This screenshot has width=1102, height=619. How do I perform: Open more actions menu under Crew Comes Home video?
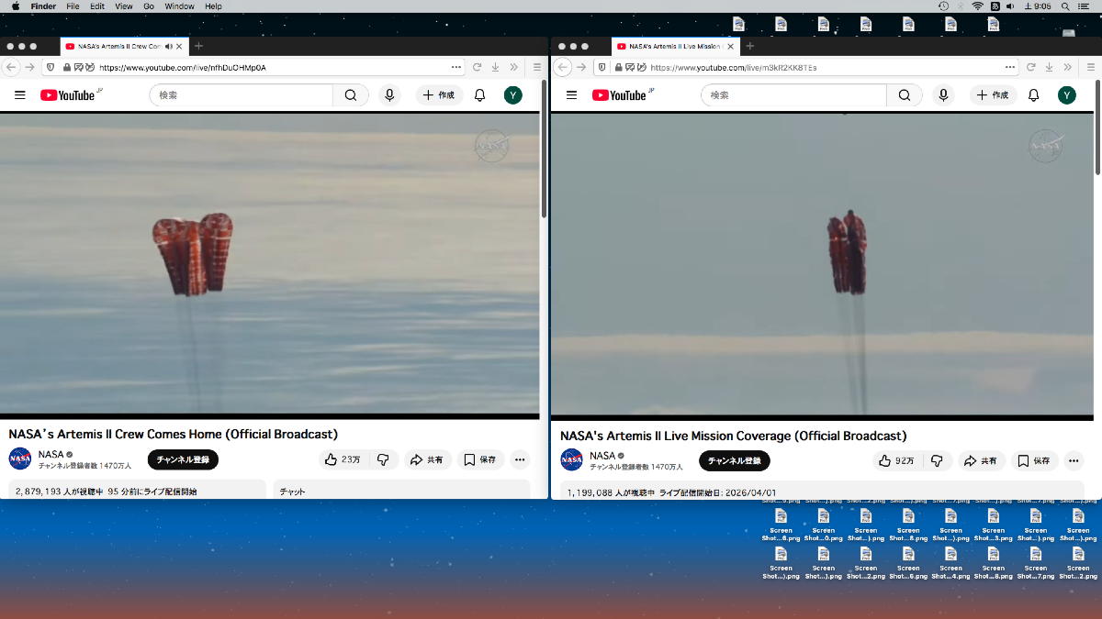click(520, 459)
